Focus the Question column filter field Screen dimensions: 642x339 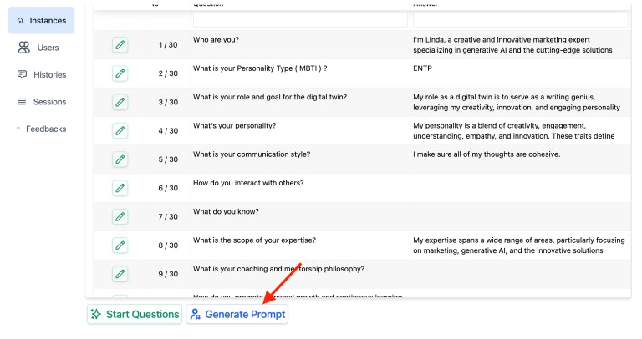[301, 20]
